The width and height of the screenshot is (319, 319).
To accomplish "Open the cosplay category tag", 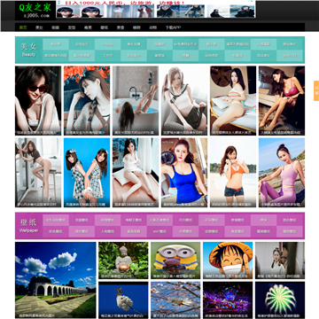I will [x=107, y=44].
